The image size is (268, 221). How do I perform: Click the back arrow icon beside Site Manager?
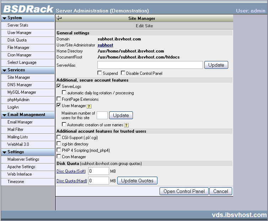59,18
